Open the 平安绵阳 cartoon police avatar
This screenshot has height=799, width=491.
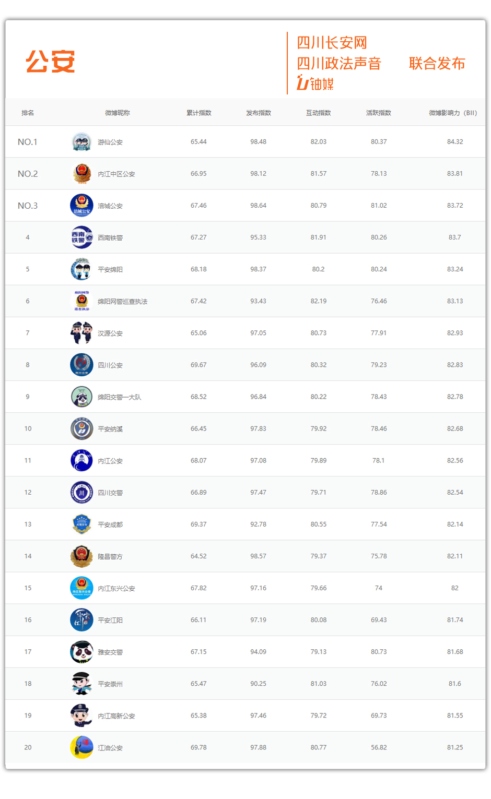81,269
